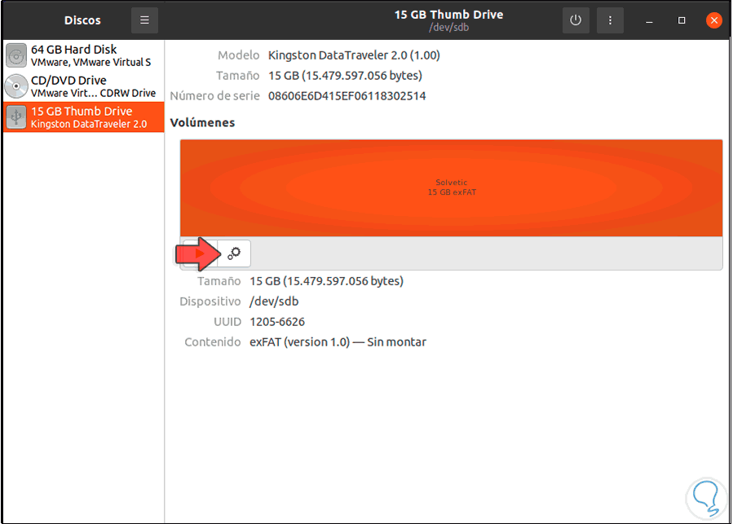Select the Solvetic 15 GB exFAT volume block

[x=451, y=187]
